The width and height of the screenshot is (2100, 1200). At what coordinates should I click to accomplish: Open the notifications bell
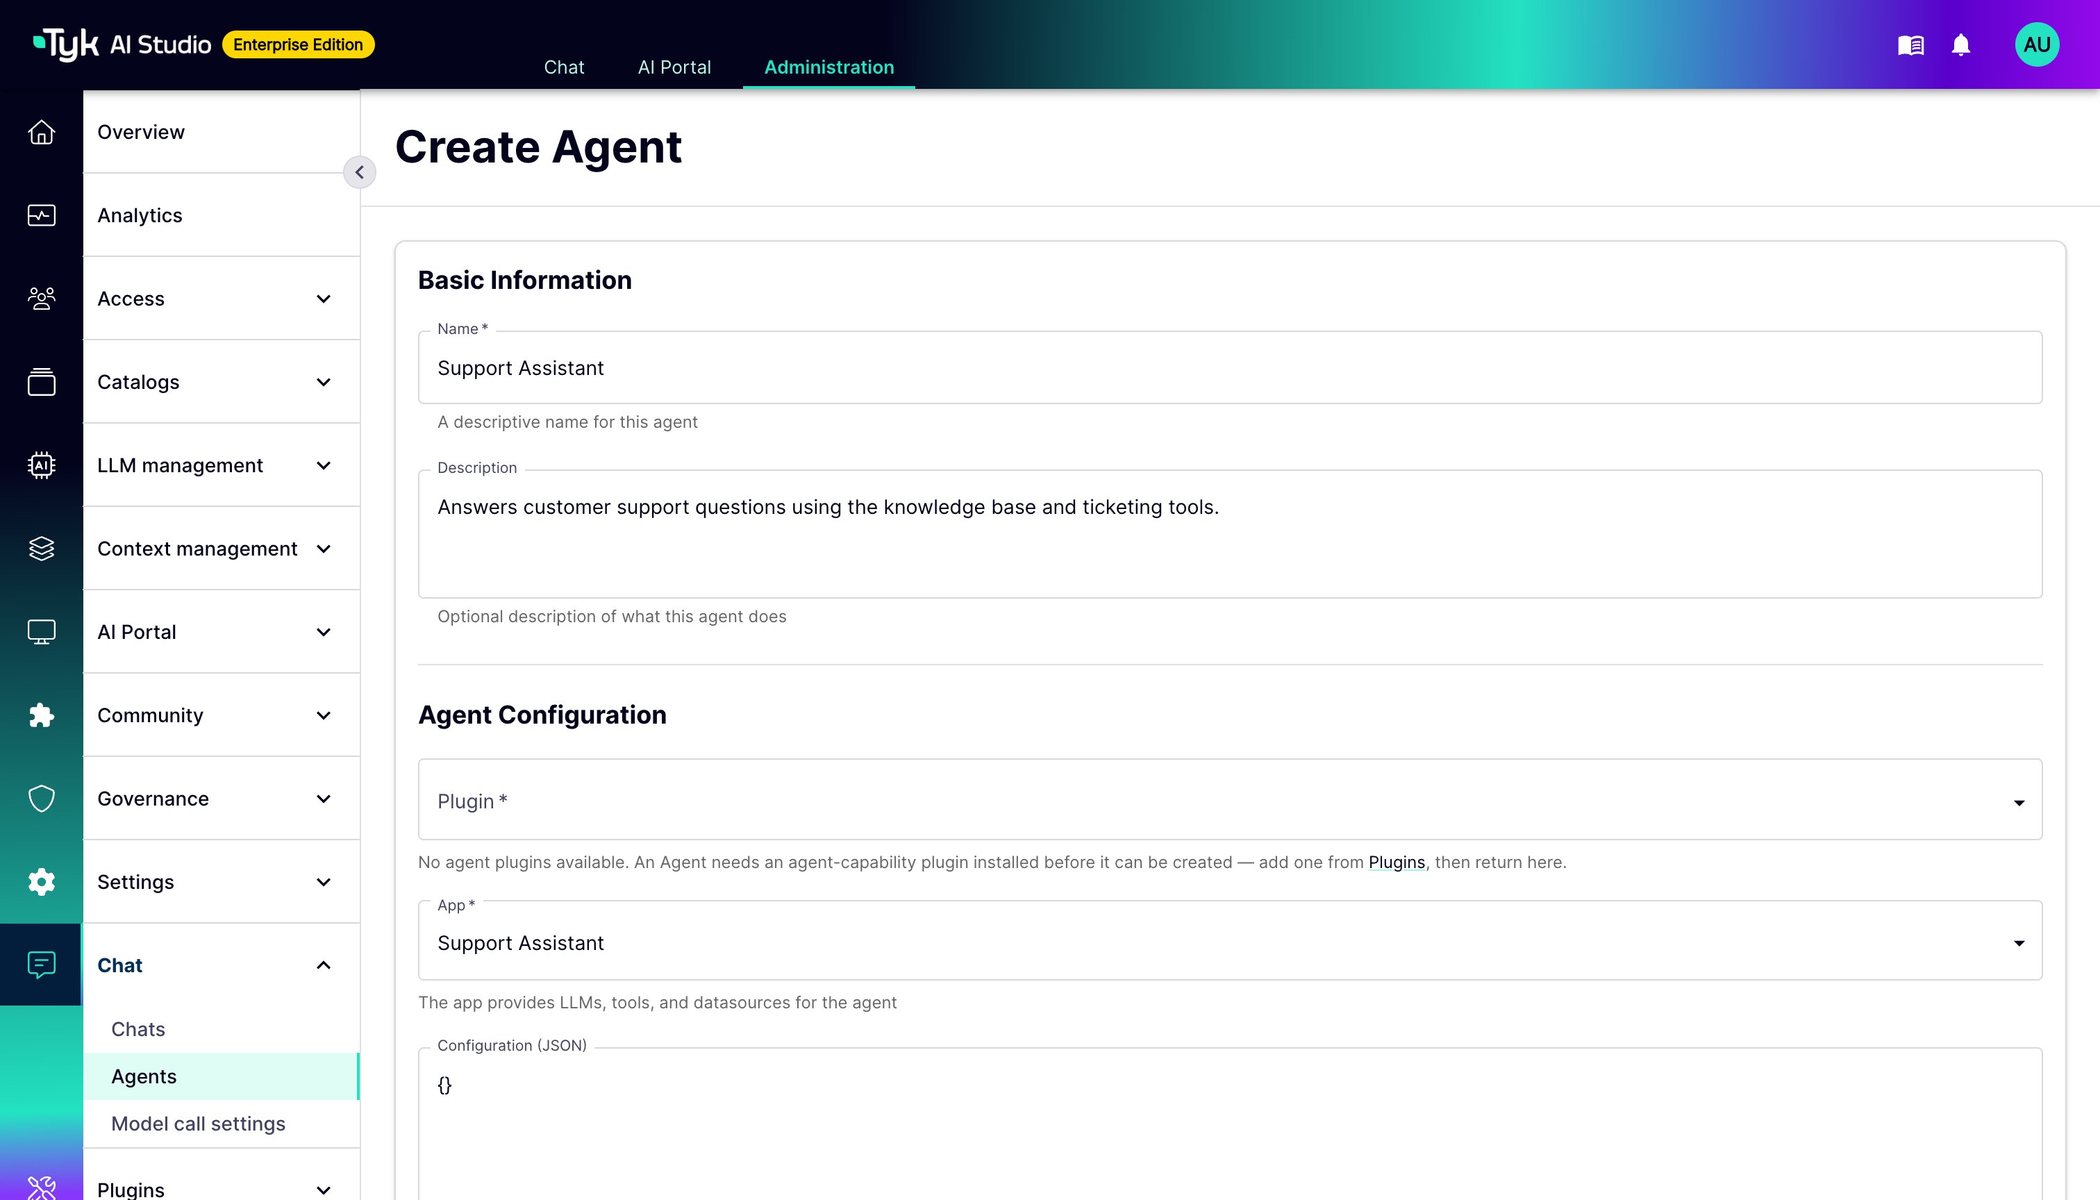click(1960, 44)
